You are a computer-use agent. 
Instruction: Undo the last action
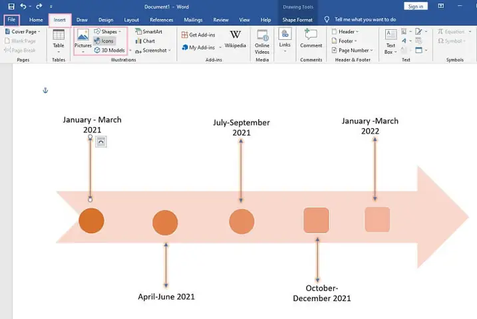tap(23, 6)
